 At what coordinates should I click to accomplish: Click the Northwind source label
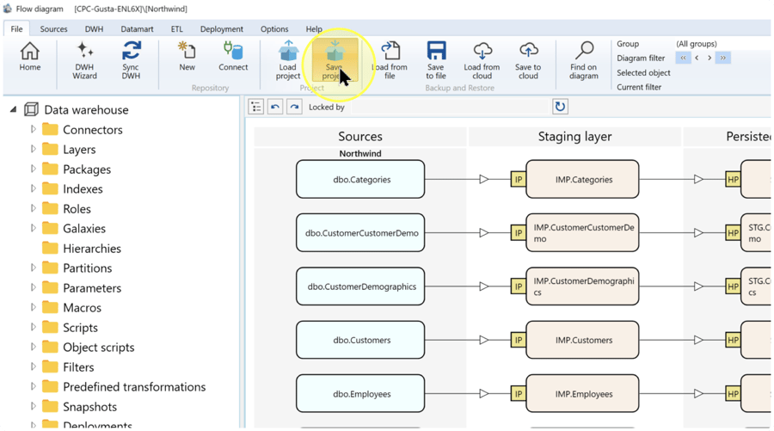(360, 153)
